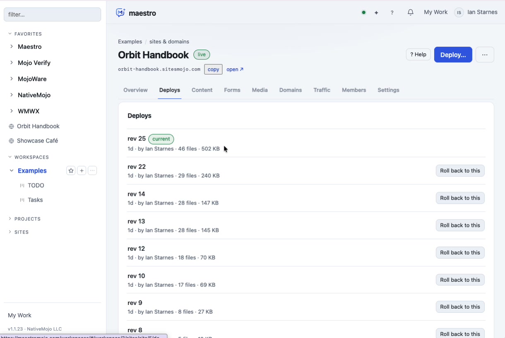The height and width of the screenshot is (338, 505).
Task: Click the sites & domains breadcrumb
Action: (x=169, y=42)
